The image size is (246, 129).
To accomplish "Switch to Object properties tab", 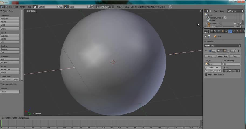I will 223,31.
